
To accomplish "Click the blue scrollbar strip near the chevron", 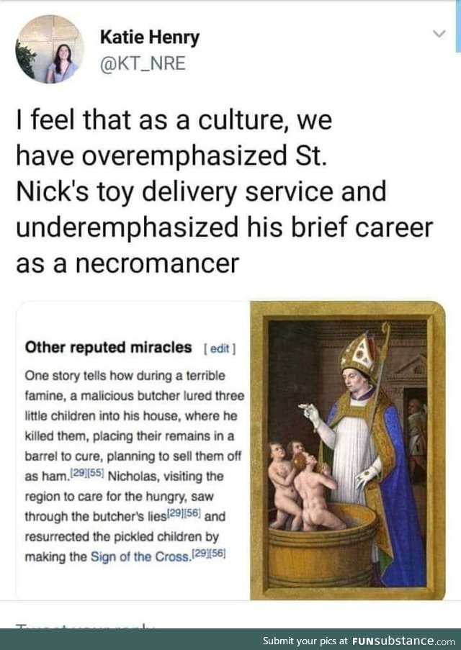I will 457,25.
